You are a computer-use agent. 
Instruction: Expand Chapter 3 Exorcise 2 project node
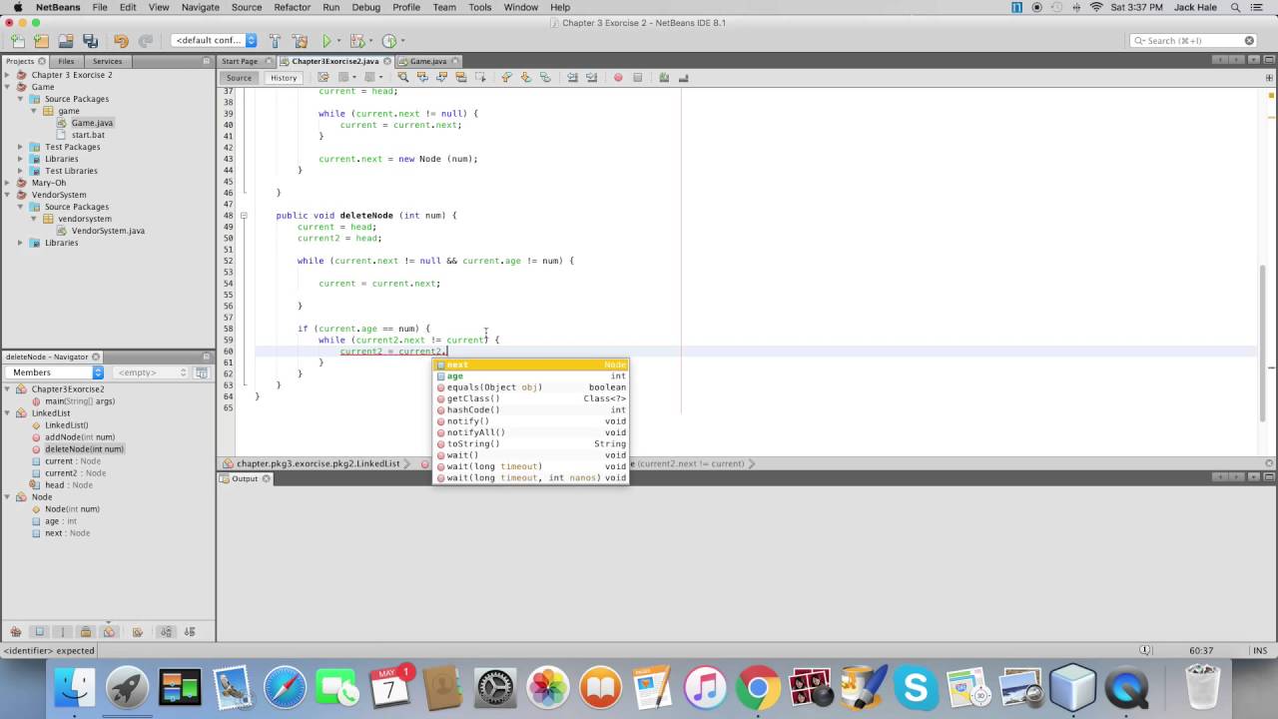point(8,75)
